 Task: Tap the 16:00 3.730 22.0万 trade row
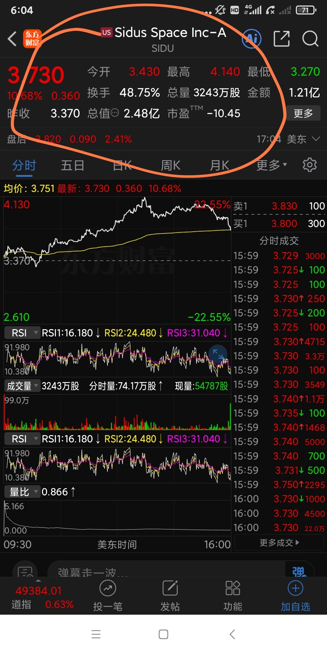coord(279,527)
